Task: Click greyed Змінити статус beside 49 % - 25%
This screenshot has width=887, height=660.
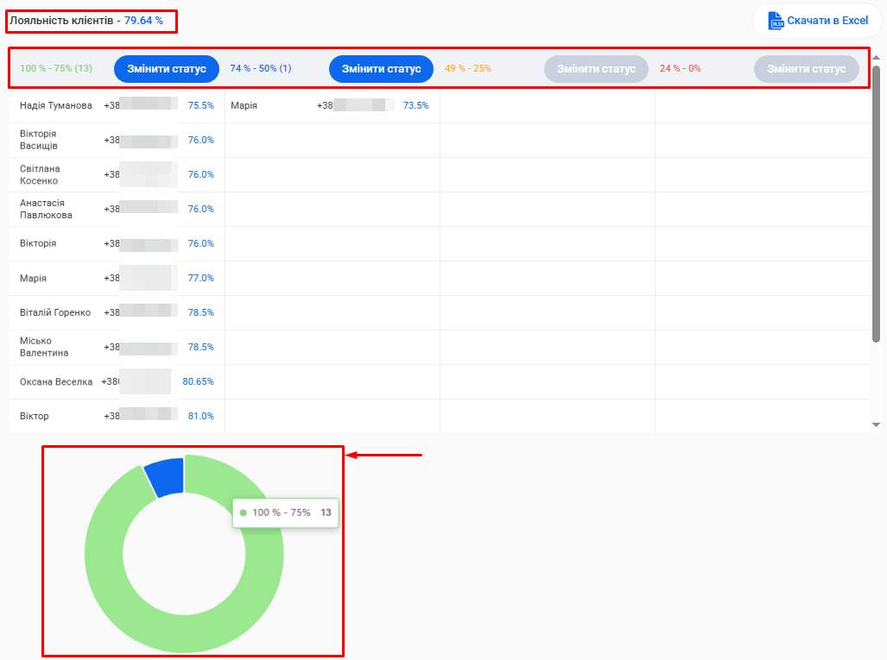Action: point(596,69)
